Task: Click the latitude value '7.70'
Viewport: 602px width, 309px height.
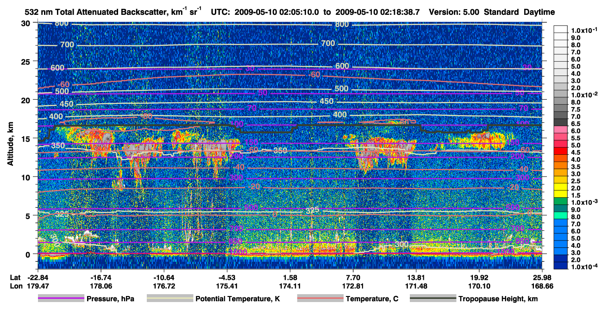Action: [353, 277]
